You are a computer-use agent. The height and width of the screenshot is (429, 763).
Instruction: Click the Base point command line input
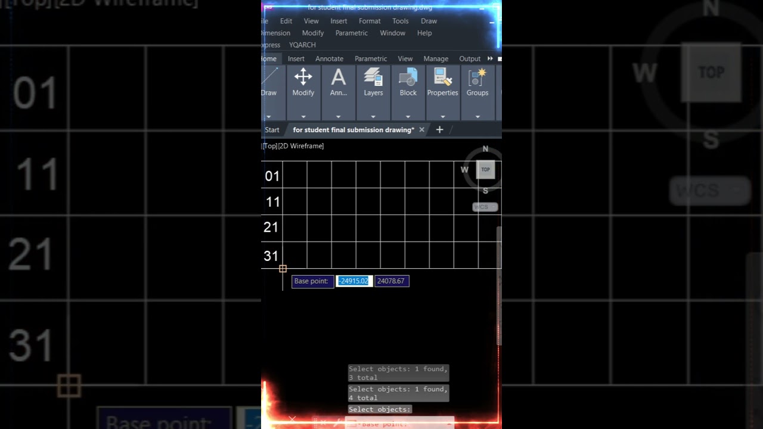click(x=400, y=423)
